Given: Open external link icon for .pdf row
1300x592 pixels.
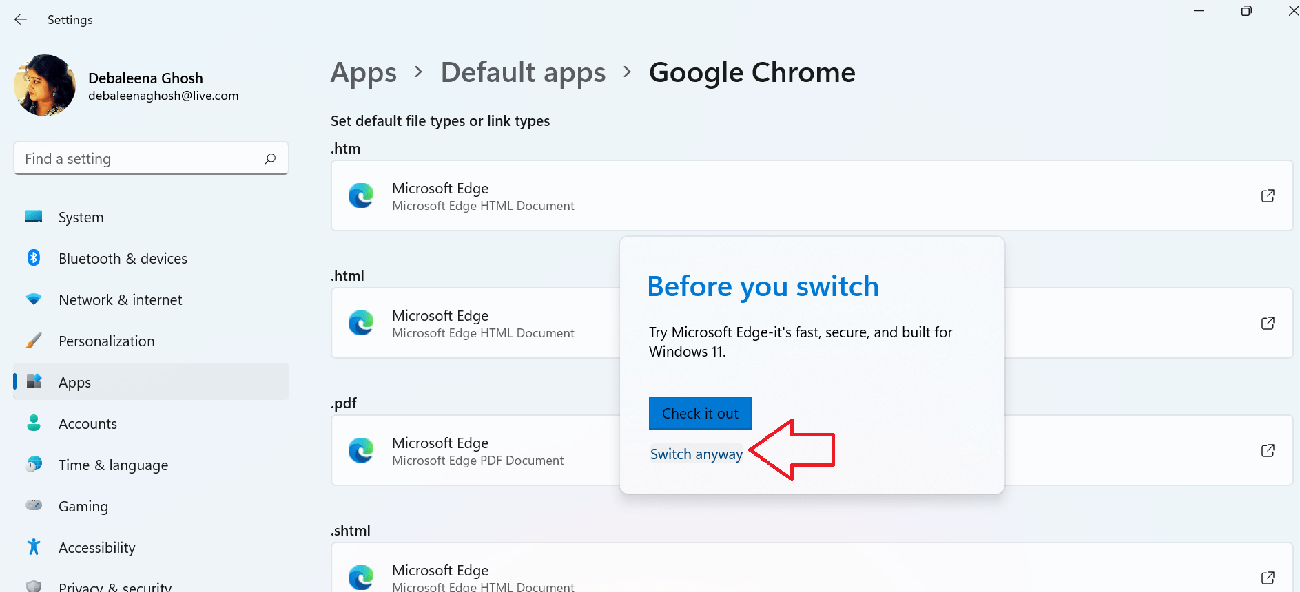Looking at the screenshot, I should tap(1268, 451).
